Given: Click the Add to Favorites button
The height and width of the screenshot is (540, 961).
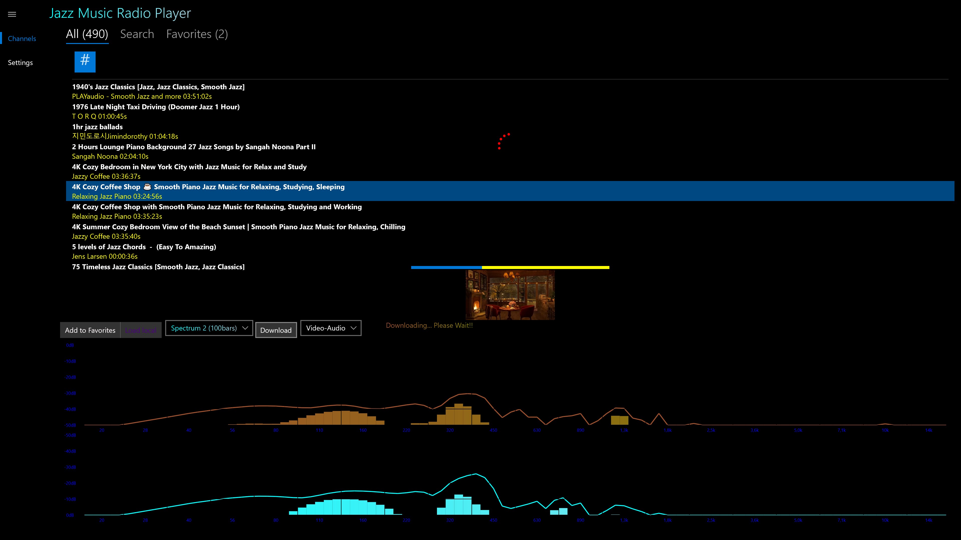Looking at the screenshot, I should pyautogui.click(x=90, y=330).
